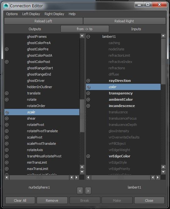Image resolution: width=170 pixels, height=209 pixels.
Task: Select ghostDriver output
Action: click(36, 81)
